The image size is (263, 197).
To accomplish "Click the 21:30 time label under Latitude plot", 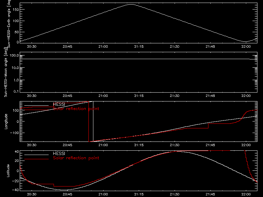I will [x=175, y=194].
